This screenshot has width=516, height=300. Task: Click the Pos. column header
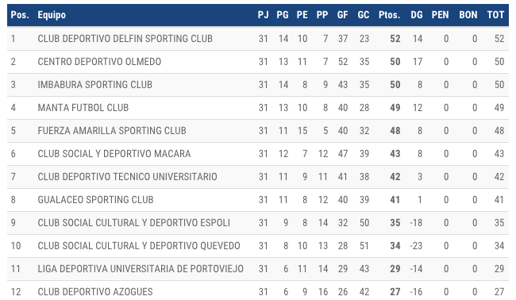(x=20, y=15)
